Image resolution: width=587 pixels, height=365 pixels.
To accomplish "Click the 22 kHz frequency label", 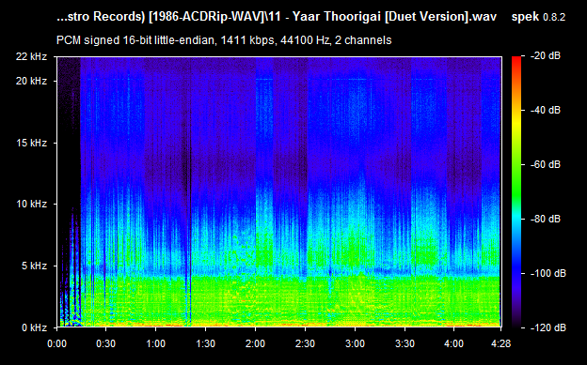I will coord(31,56).
